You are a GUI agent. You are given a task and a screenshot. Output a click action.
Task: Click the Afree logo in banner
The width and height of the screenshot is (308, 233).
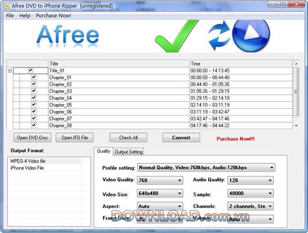coord(67,37)
